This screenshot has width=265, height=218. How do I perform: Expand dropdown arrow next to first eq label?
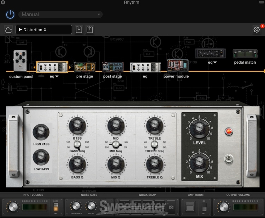[57, 77]
